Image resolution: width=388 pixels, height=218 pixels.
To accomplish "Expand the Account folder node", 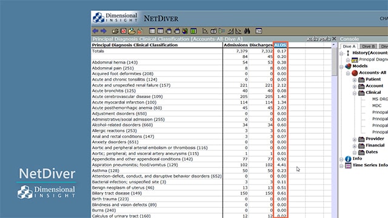I will tap(355, 87).
